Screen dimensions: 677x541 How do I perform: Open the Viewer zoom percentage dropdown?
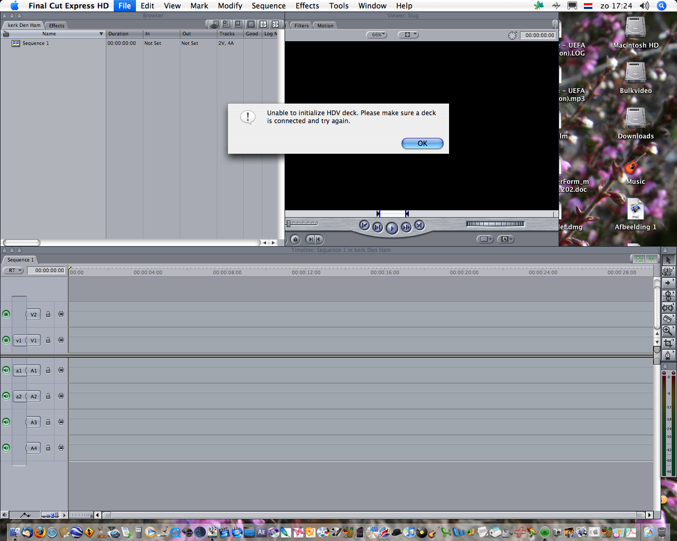click(x=377, y=35)
